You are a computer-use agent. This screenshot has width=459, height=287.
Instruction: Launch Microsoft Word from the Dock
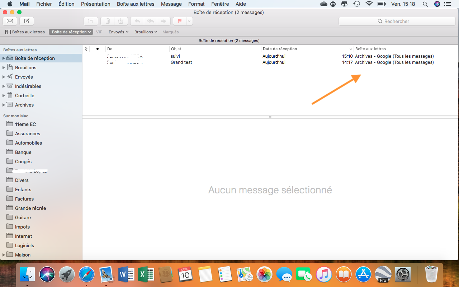click(126, 275)
